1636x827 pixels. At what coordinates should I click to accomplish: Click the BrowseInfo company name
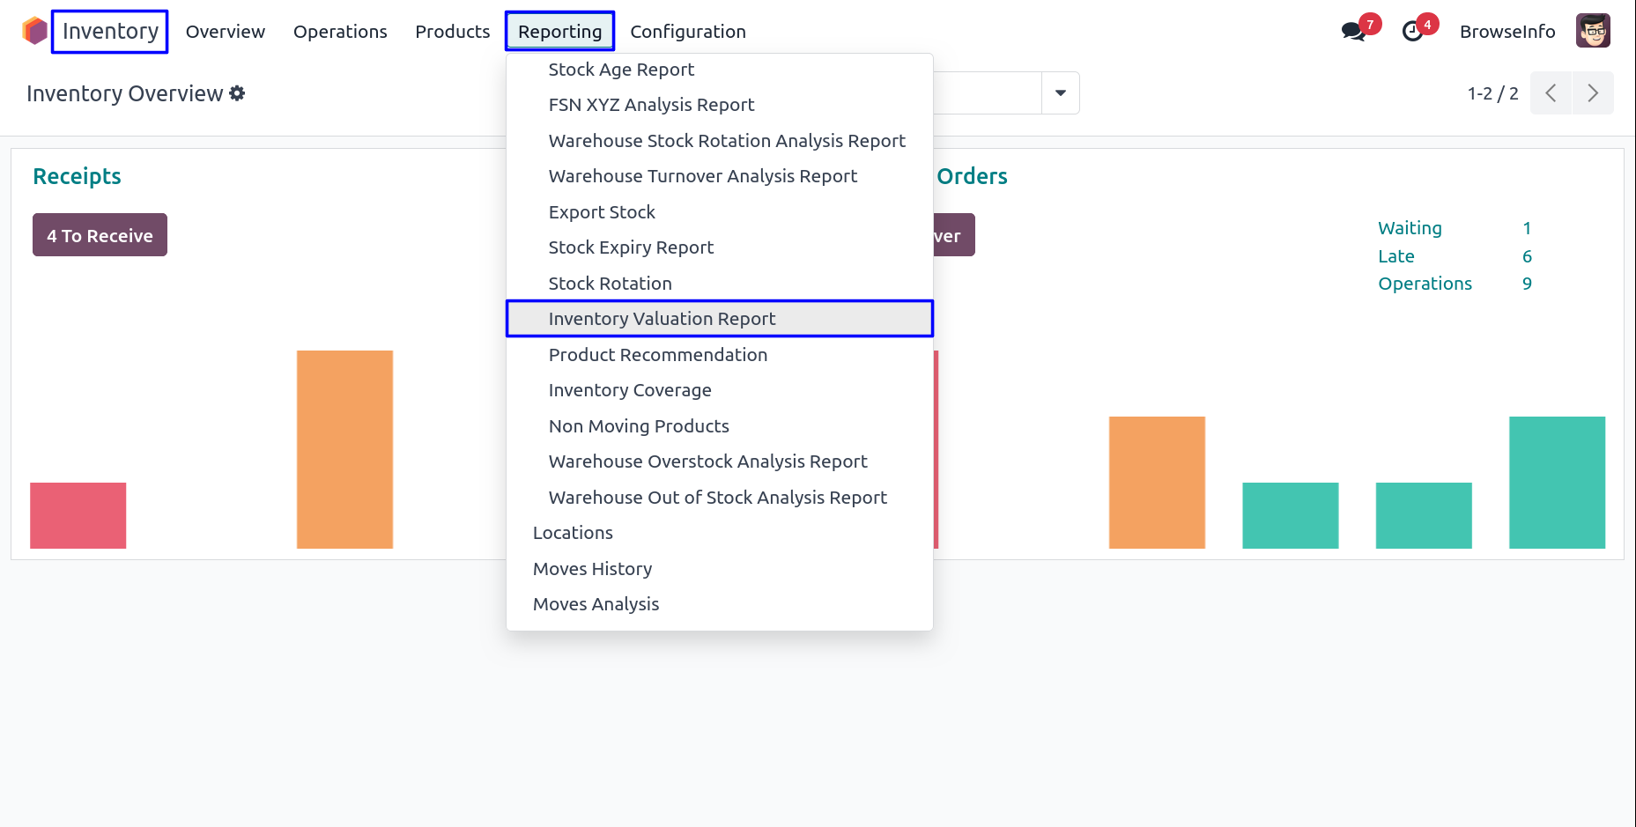[x=1507, y=32]
